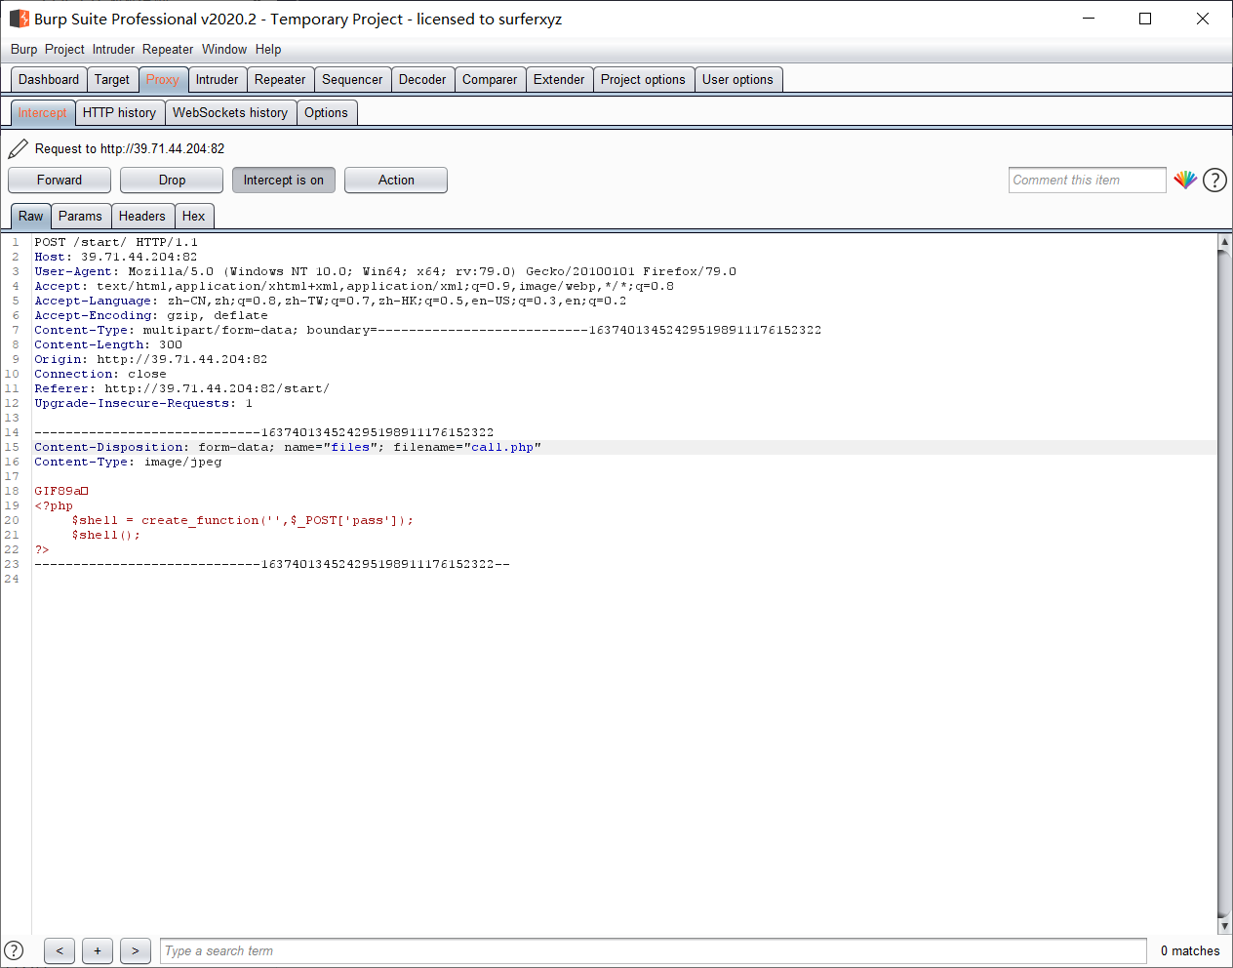Click the Content-Length: 300 line

108,345
